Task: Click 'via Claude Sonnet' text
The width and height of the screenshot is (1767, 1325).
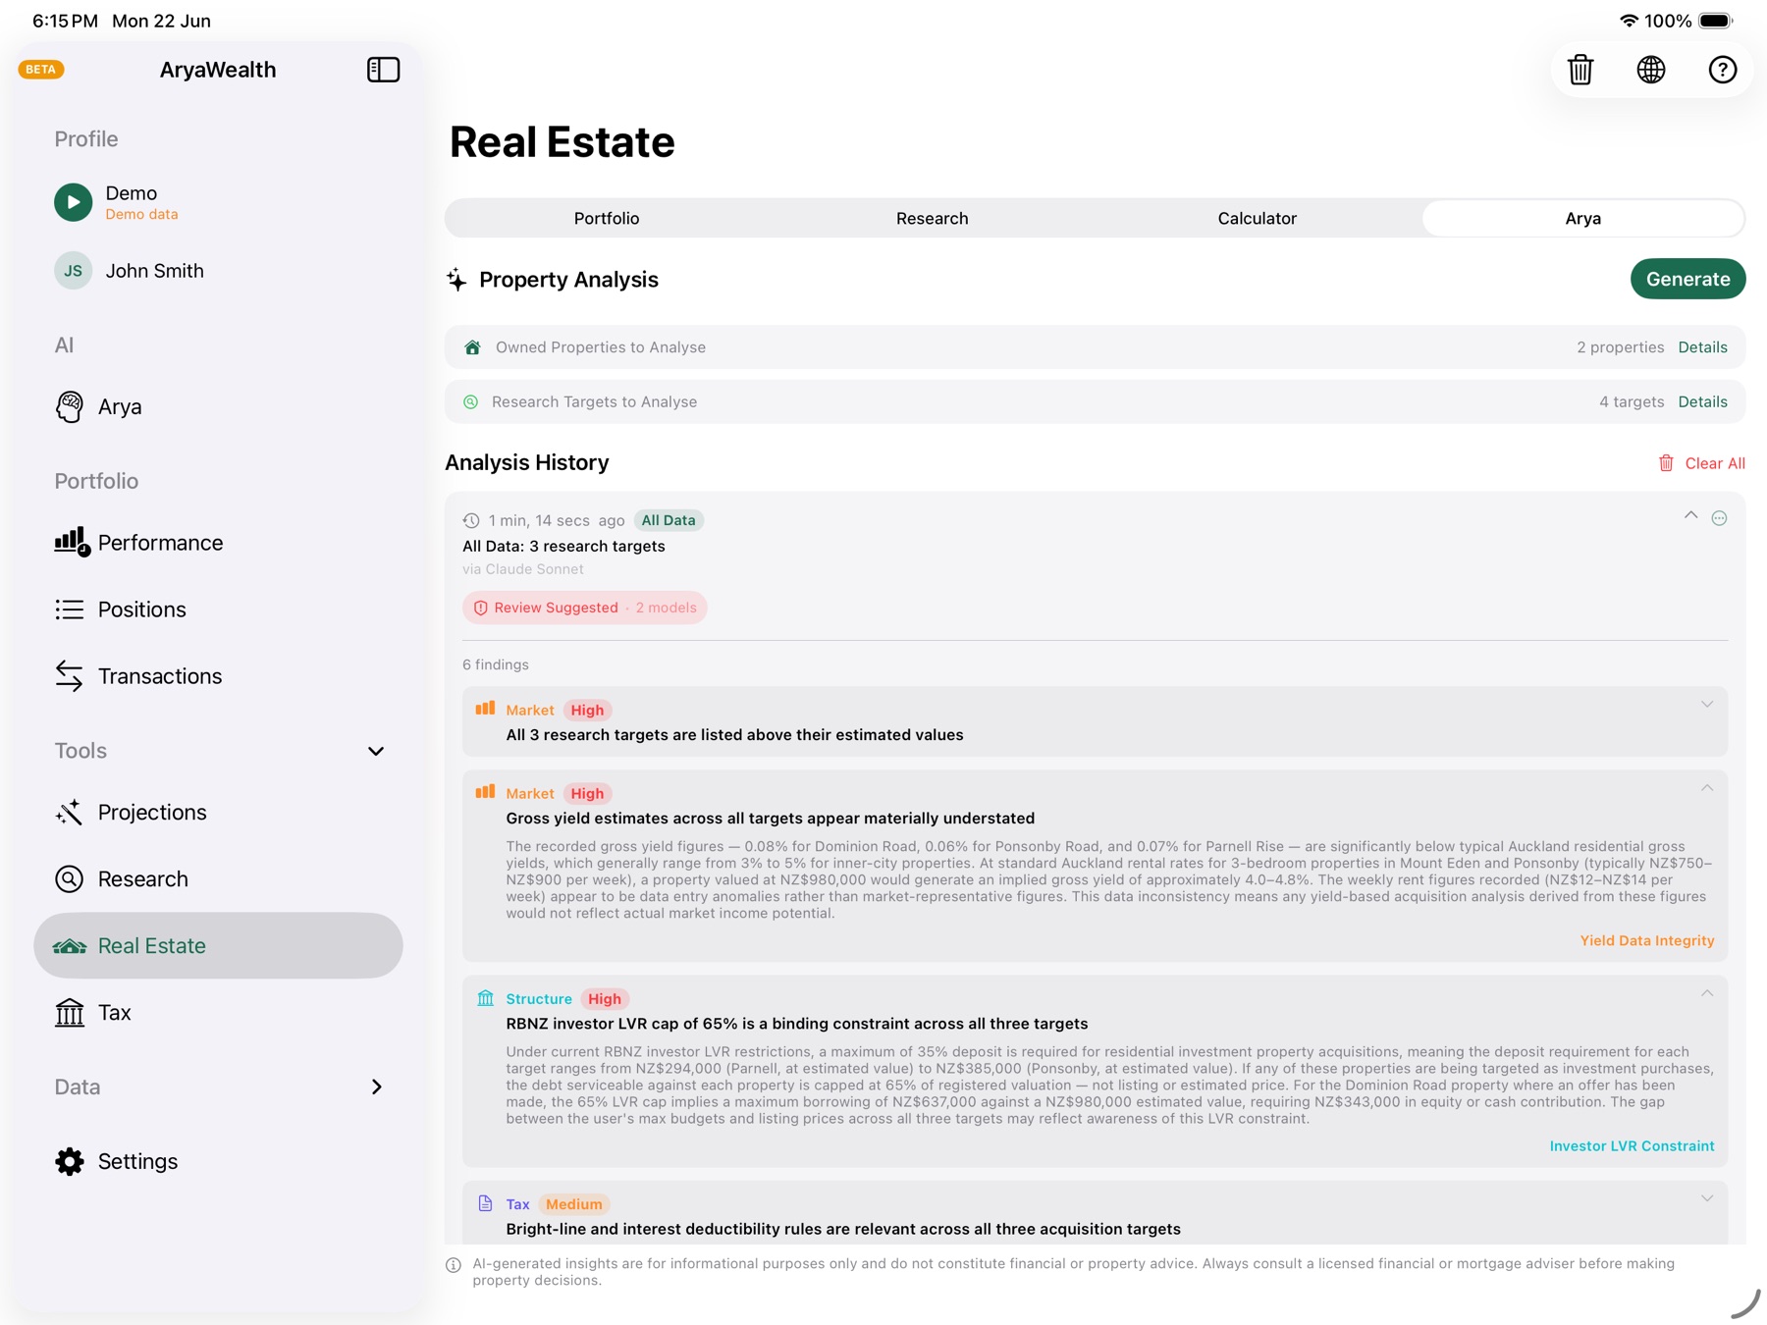Action: [523, 569]
